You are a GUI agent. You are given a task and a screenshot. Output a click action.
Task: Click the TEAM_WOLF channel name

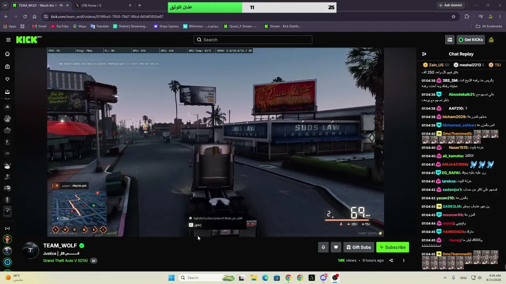[x=60, y=246]
